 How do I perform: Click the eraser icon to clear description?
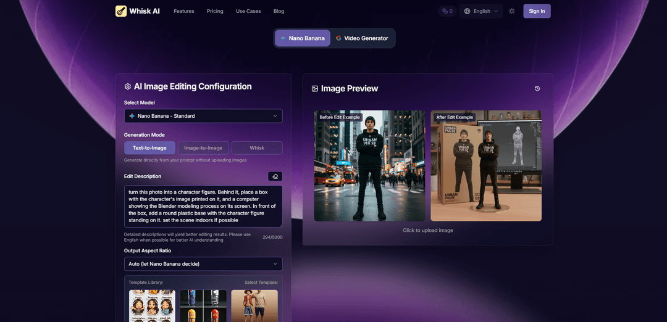tap(275, 176)
